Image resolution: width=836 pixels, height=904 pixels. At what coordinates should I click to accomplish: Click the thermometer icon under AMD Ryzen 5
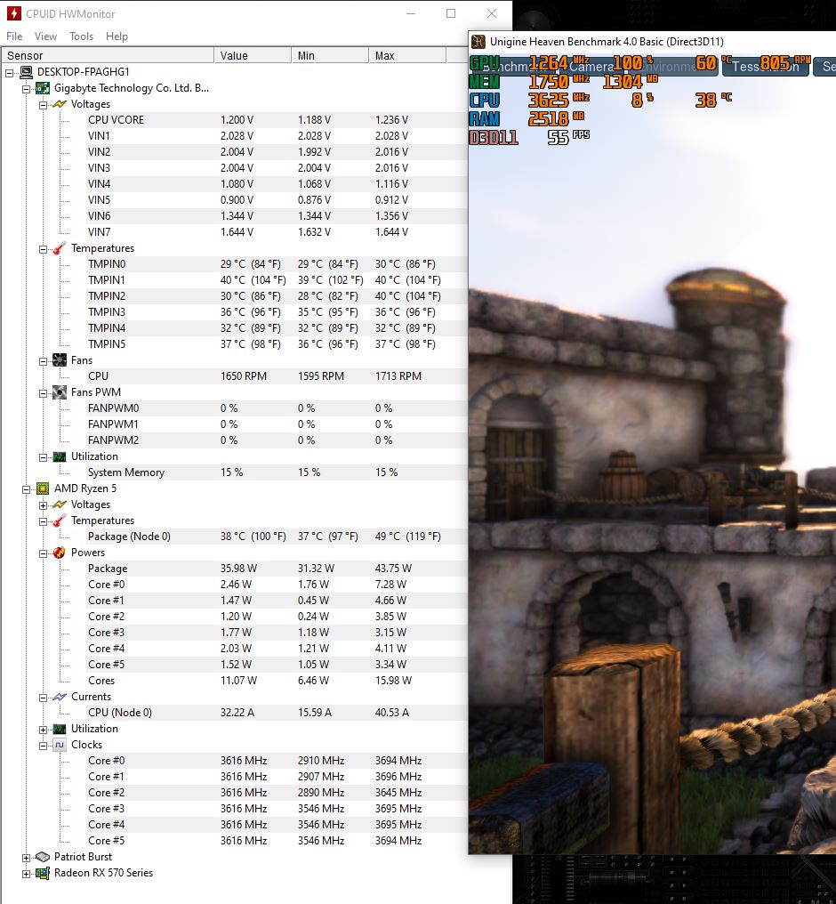[x=60, y=521]
